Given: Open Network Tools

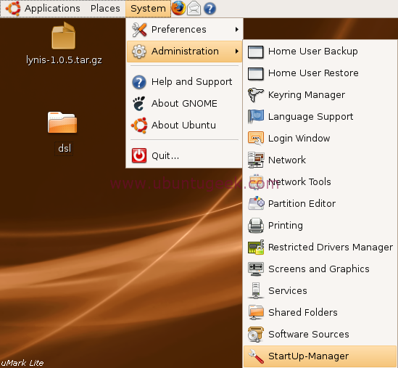Looking at the screenshot, I should pyautogui.click(x=320, y=182).
